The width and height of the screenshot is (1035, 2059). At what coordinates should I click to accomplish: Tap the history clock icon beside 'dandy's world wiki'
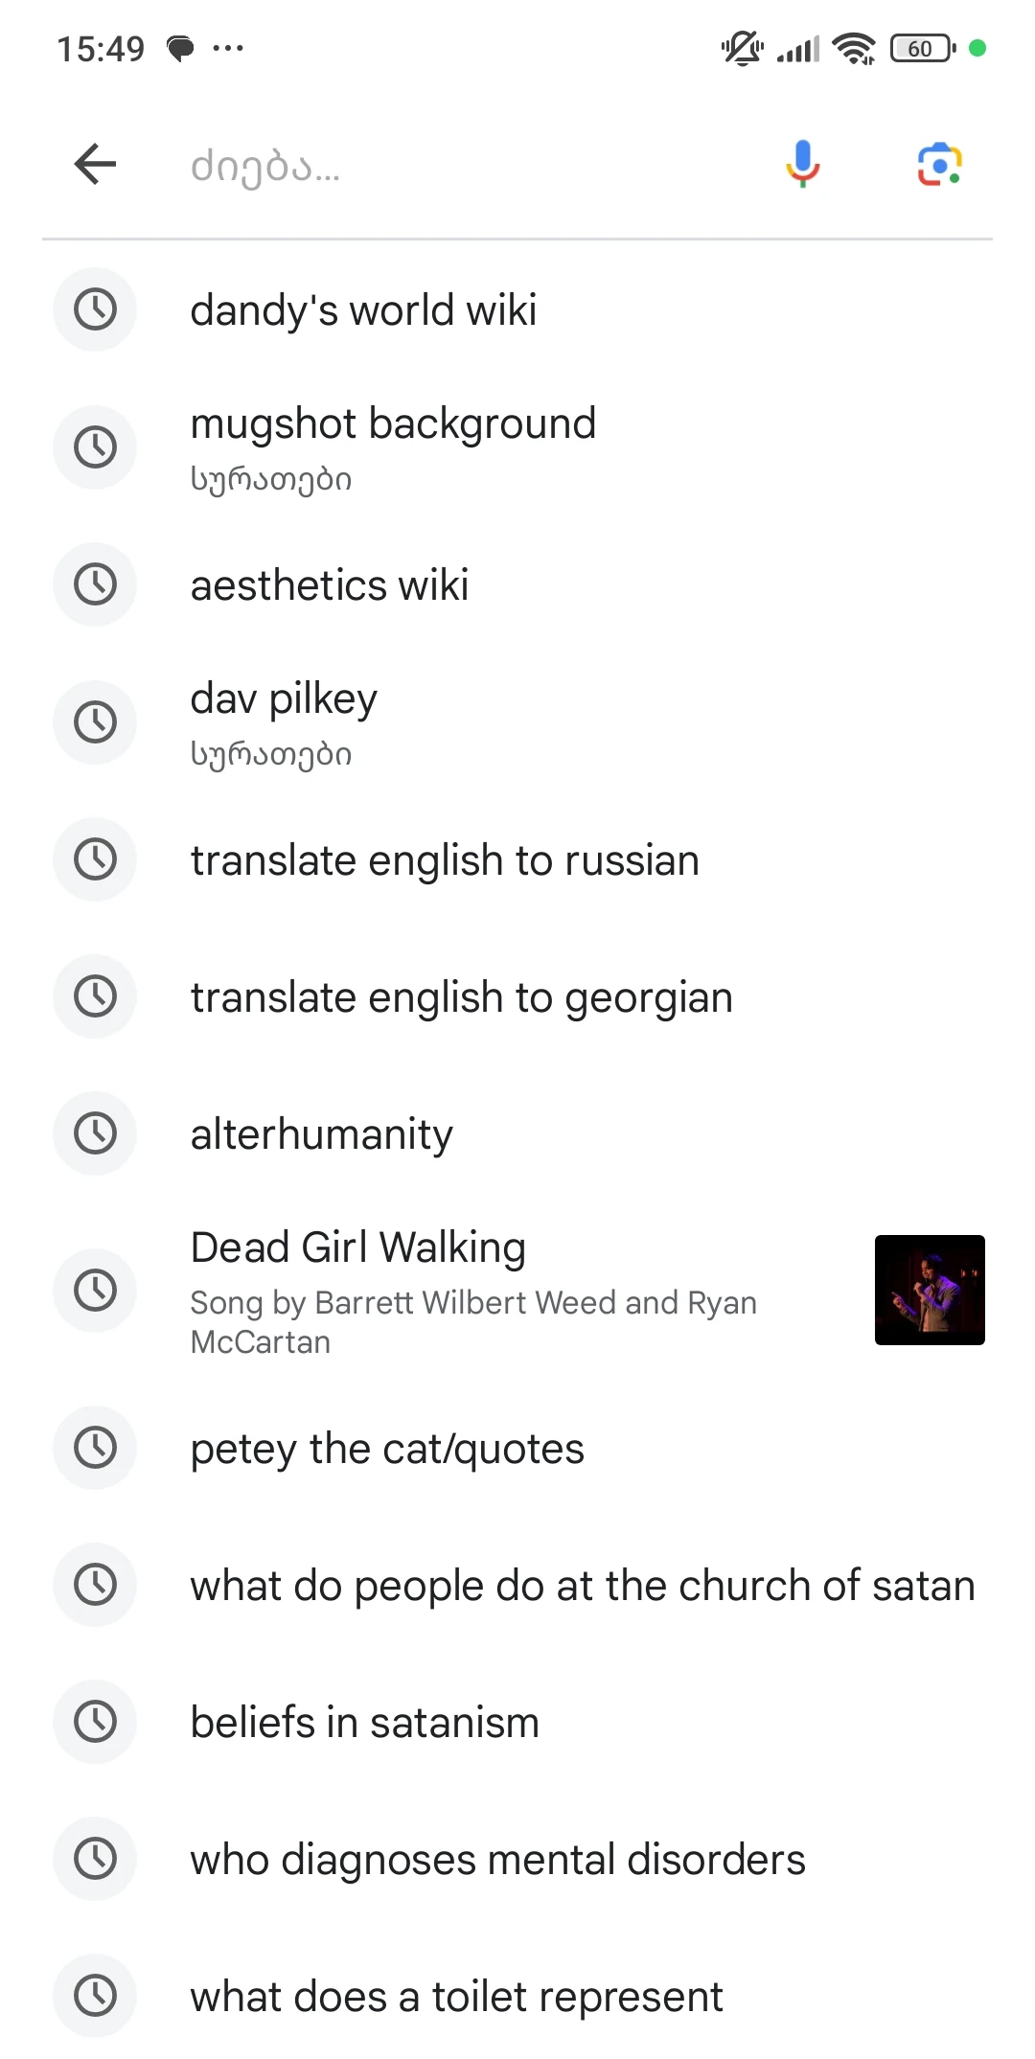coord(94,309)
